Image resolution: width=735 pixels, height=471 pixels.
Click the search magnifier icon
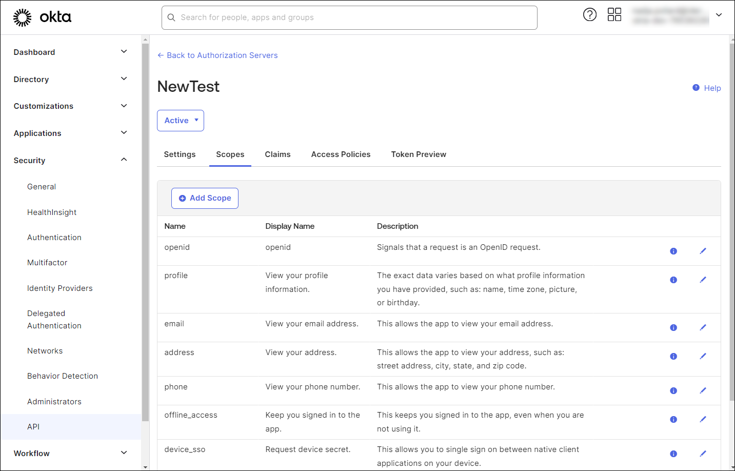(x=172, y=17)
